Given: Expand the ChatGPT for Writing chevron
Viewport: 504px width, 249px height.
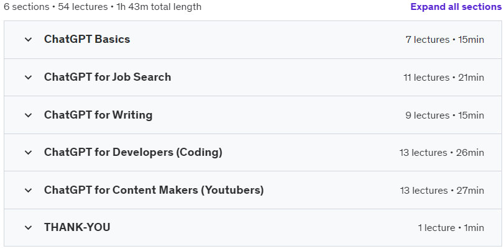Looking at the screenshot, I should tap(29, 115).
